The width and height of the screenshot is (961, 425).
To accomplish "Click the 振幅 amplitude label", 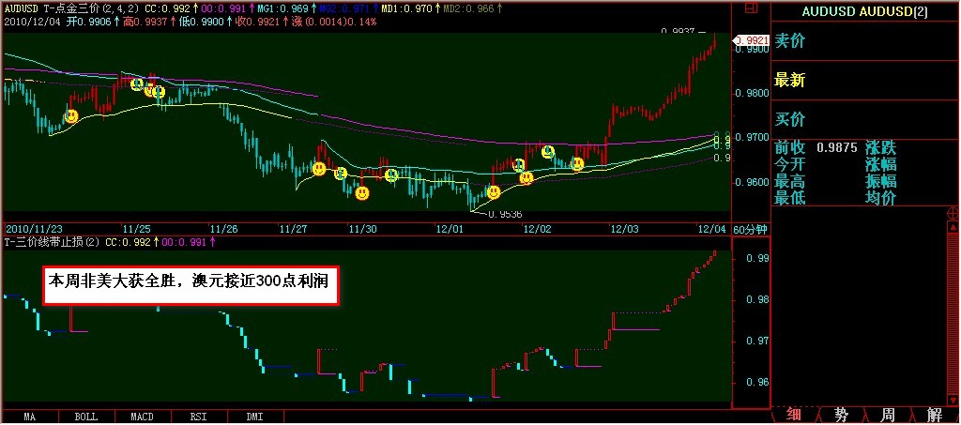I will (880, 181).
